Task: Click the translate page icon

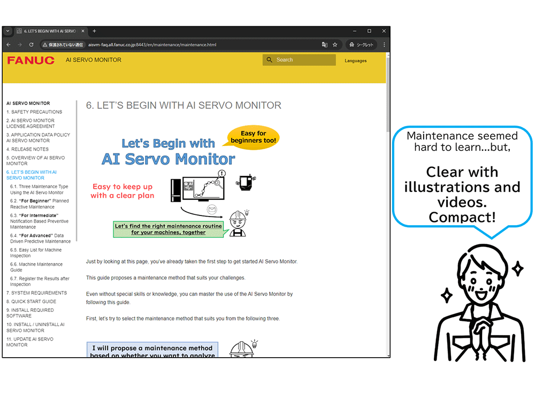Action: 325,45
